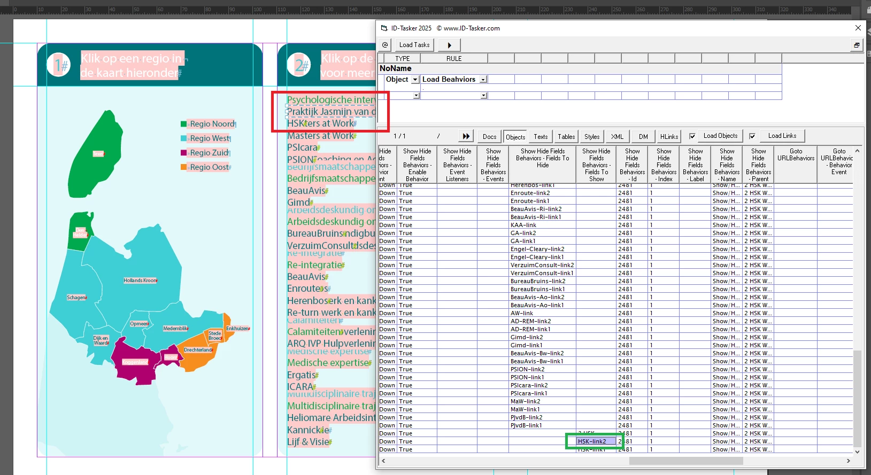Switch to the XML tab
Screen dimensions: 871x475
pos(618,137)
